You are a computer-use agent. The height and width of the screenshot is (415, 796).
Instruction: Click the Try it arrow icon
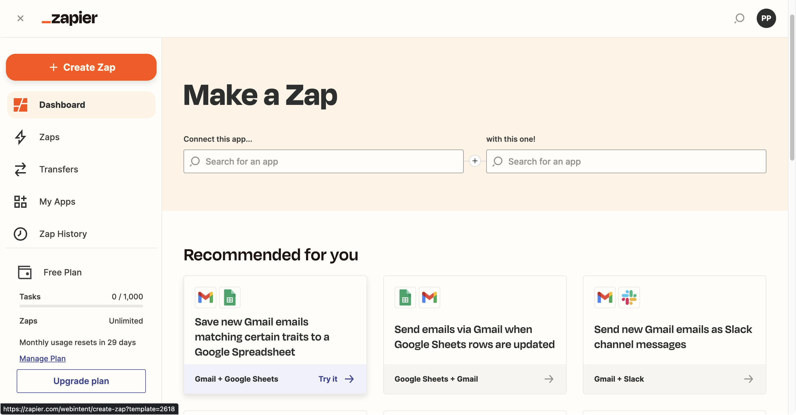click(x=350, y=379)
